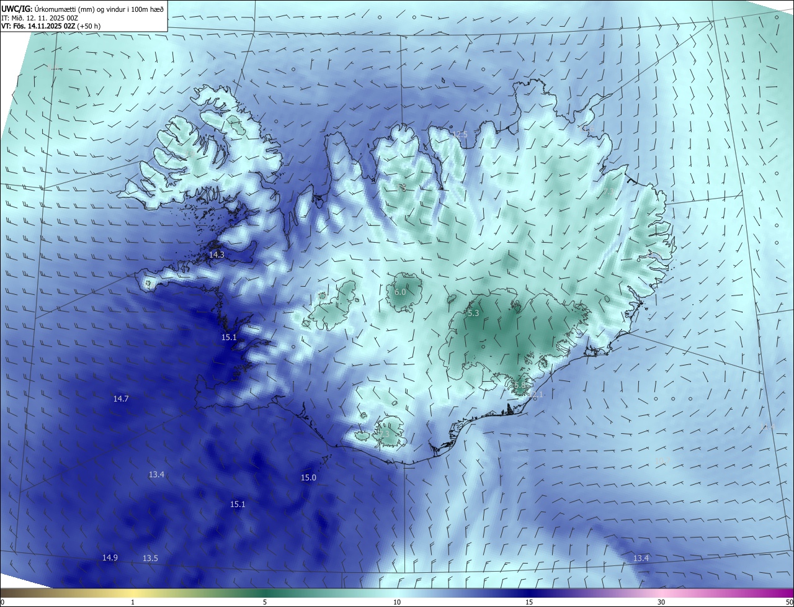Click the color scale tick labeled 1
The width and height of the screenshot is (794, 607).
(x=133, y=602)
